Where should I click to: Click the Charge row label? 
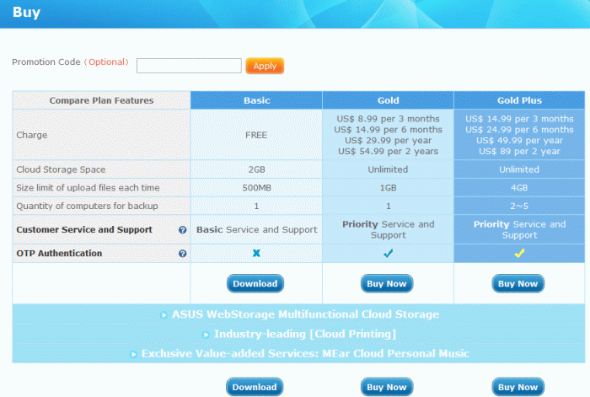click(32, 135)
